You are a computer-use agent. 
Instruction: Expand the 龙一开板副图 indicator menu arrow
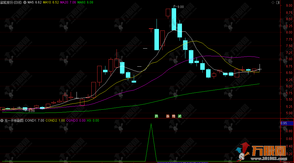(2, 121)
